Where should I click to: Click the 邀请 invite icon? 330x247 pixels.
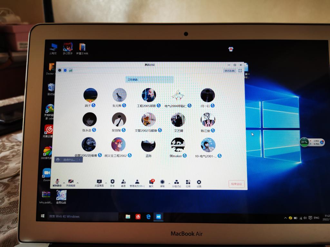point(123,183)
